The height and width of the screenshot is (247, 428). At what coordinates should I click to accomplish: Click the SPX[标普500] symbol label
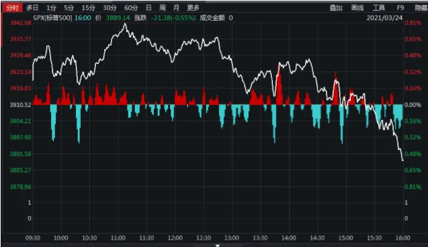(x=52, y=18)
